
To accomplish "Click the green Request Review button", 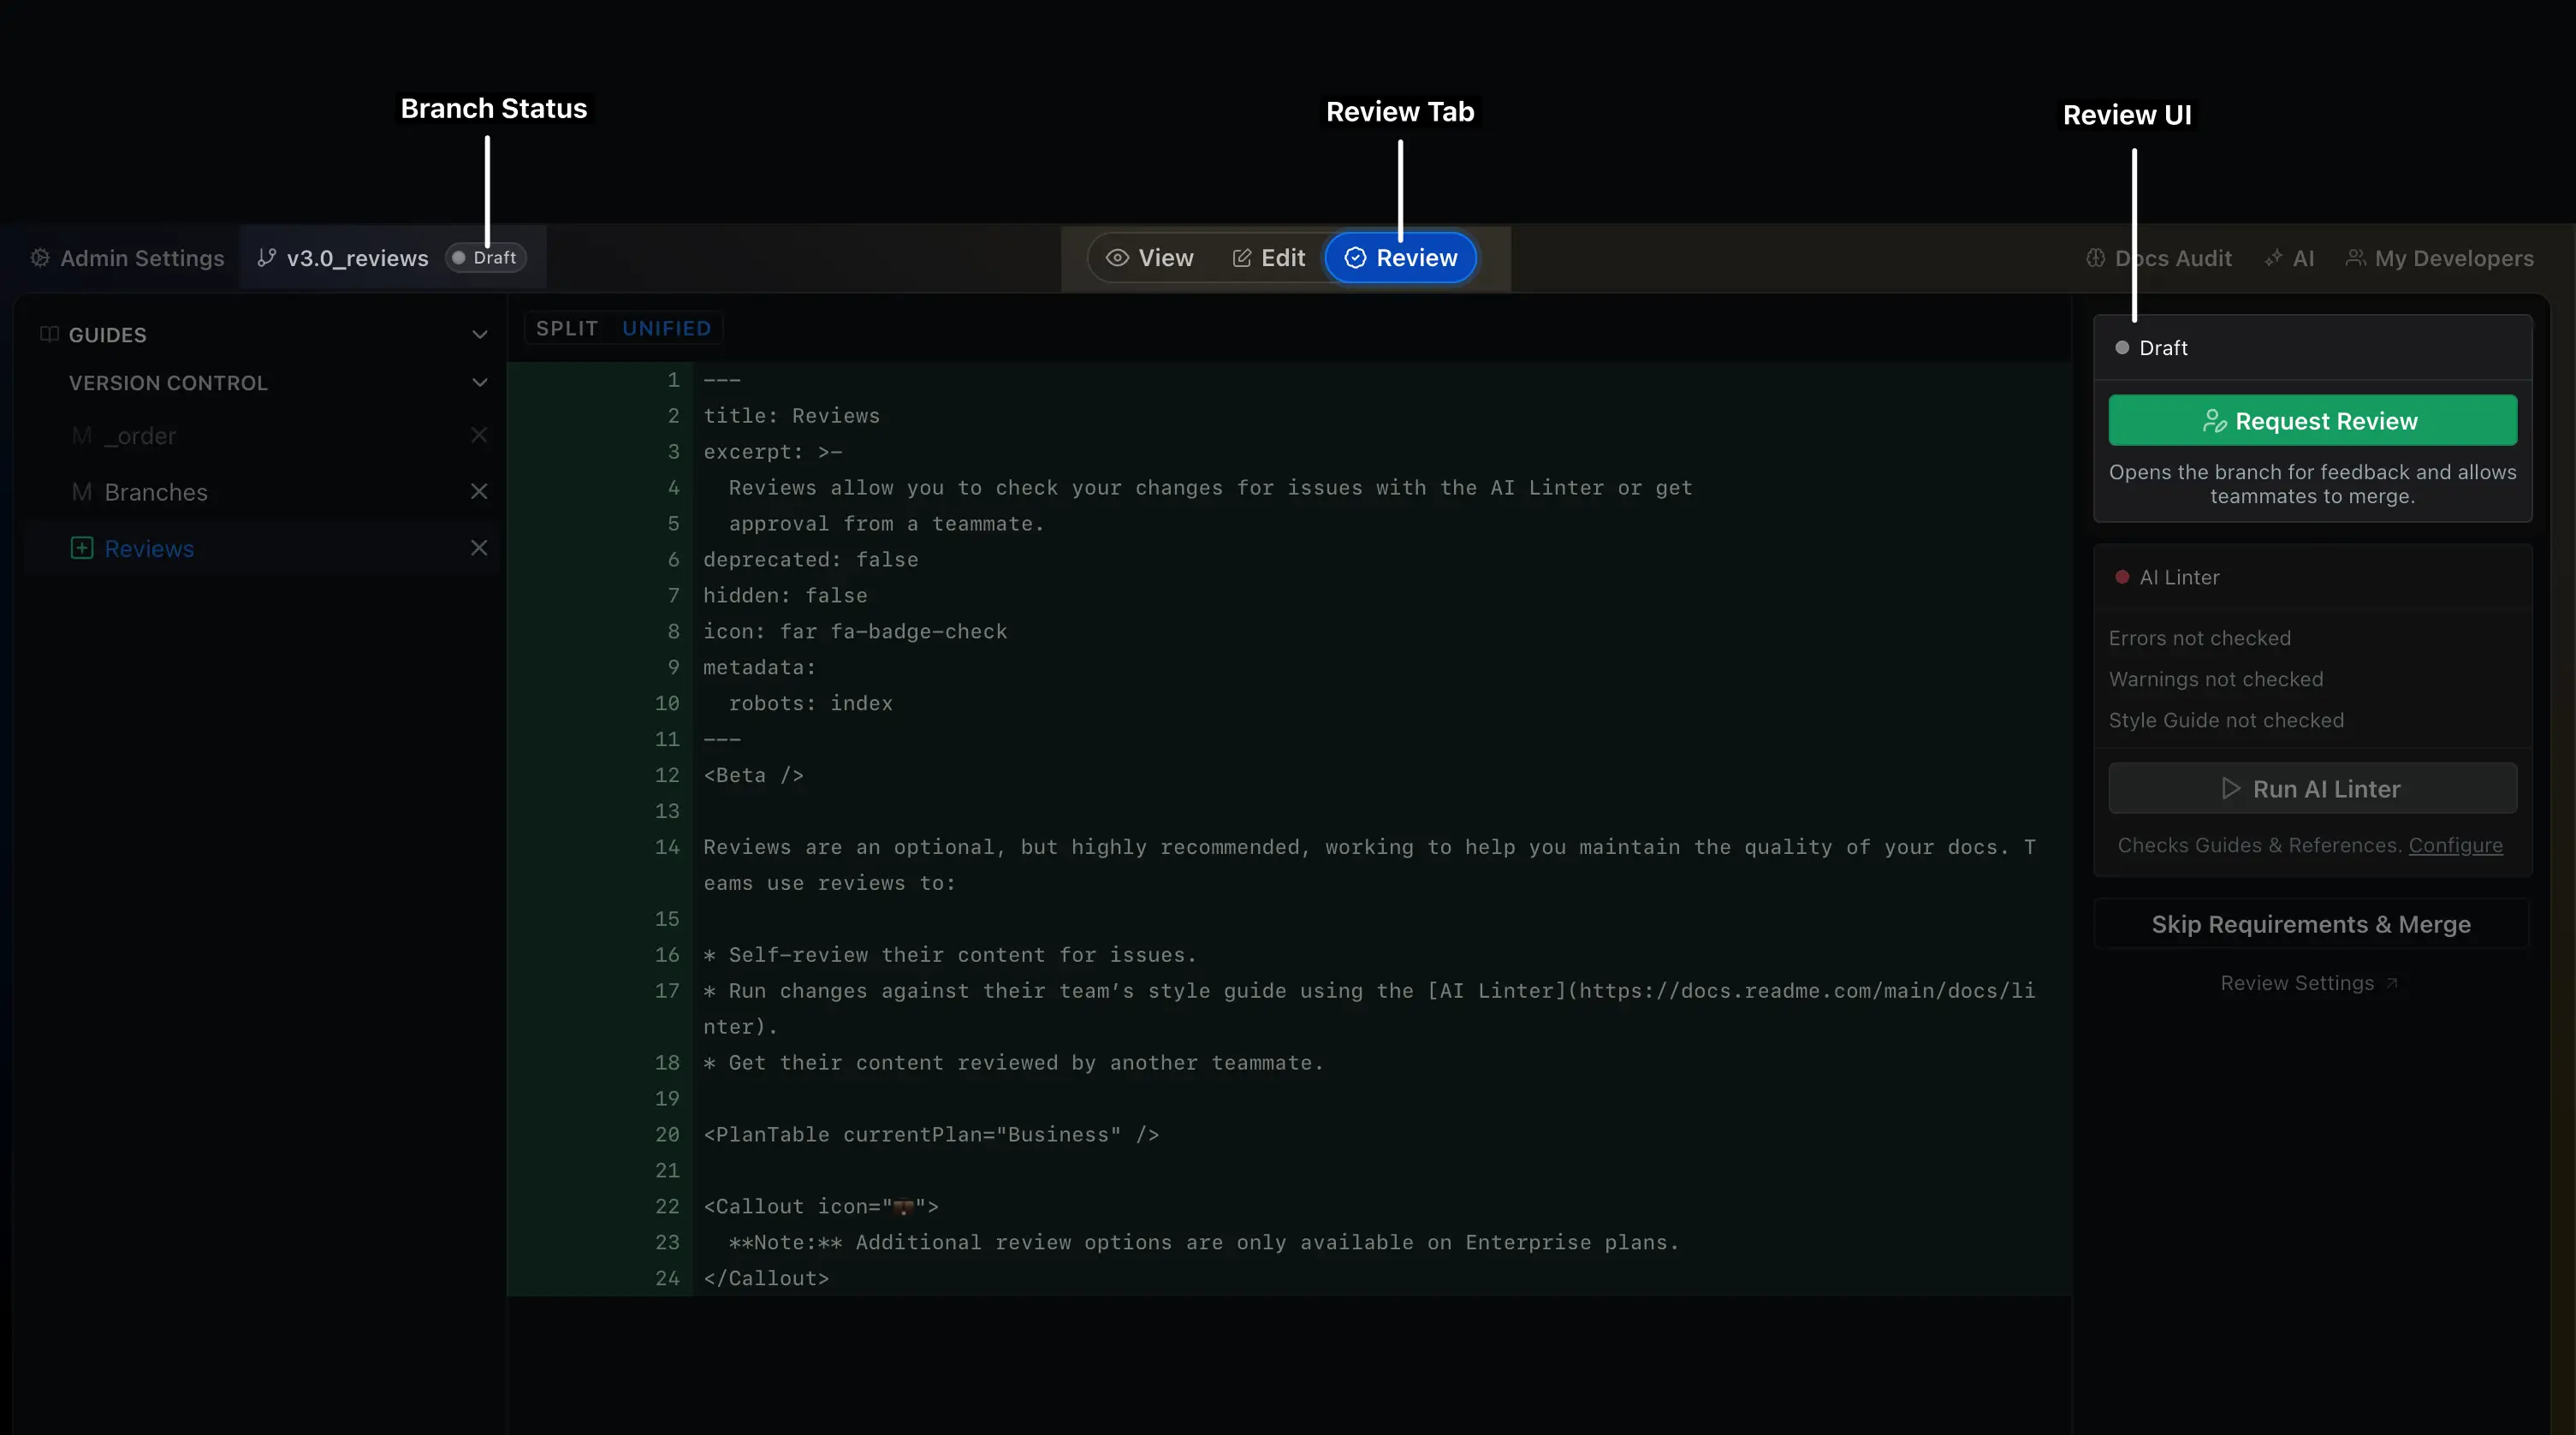I will coord(2312,421).
